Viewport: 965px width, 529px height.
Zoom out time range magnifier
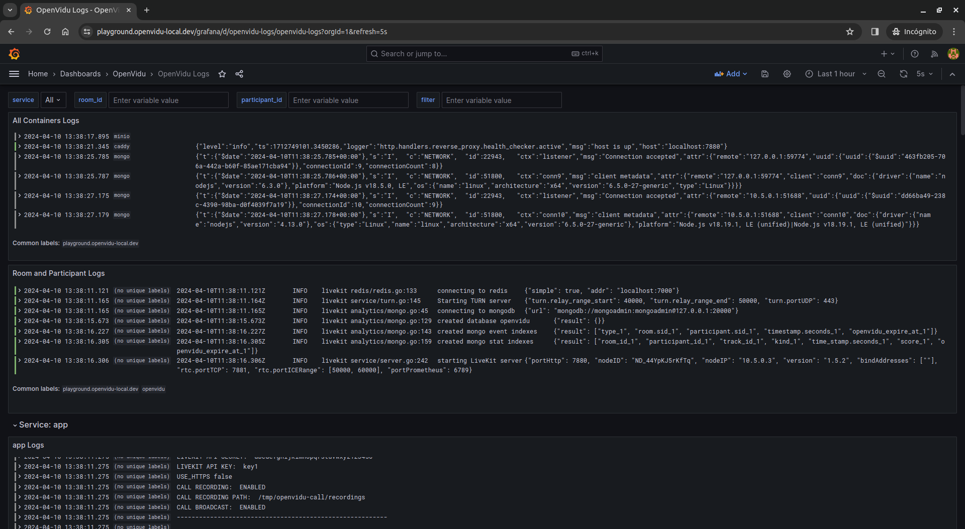click(x=882, y=74)
